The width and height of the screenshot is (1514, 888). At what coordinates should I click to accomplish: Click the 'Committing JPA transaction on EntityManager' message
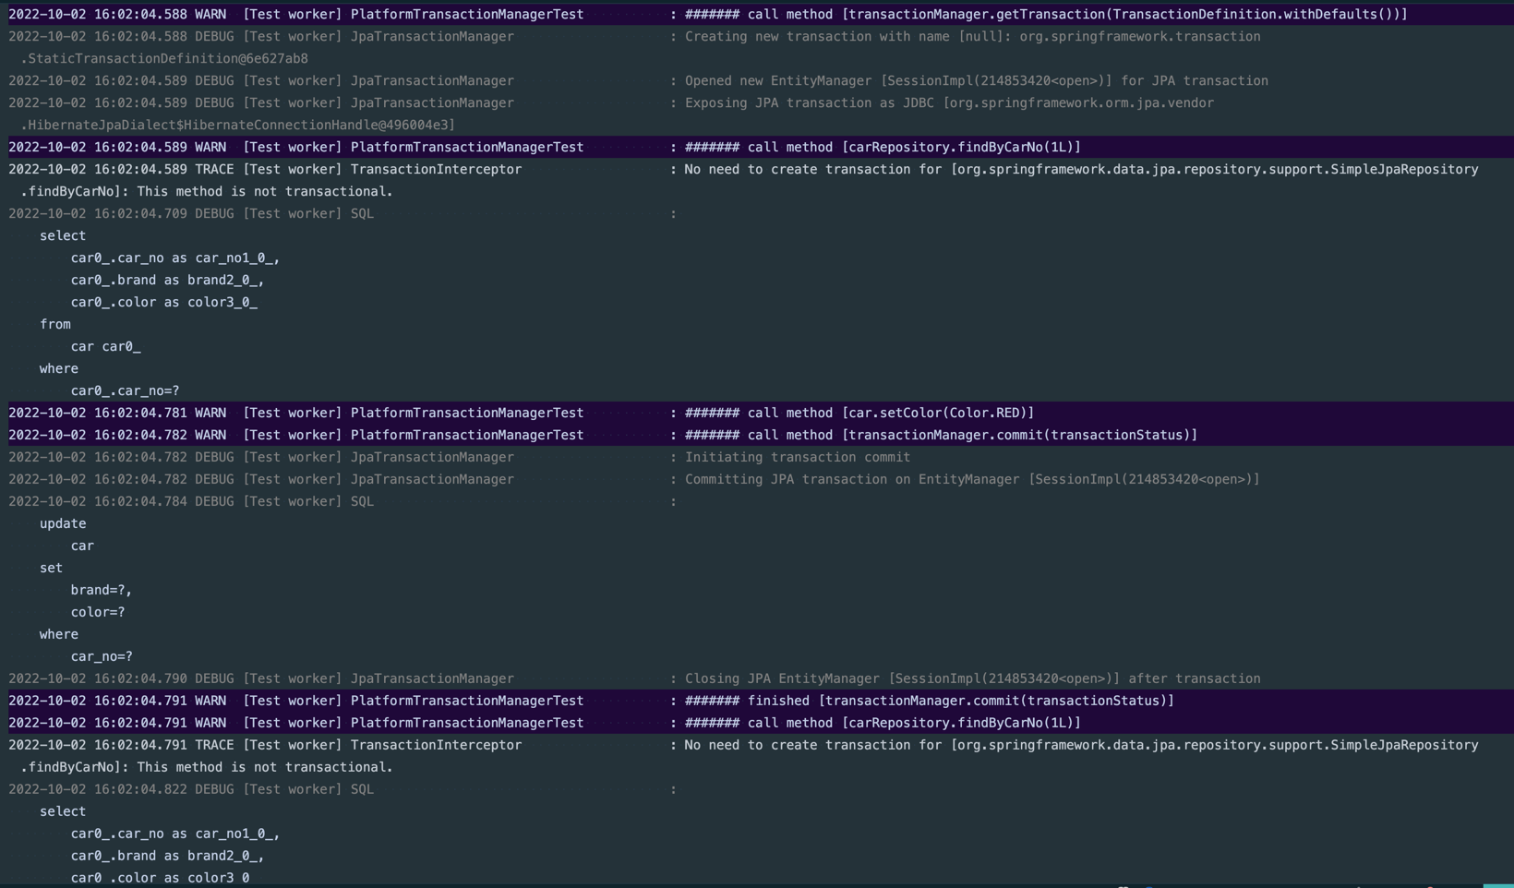pyautogui.click(x=972, y=480)
